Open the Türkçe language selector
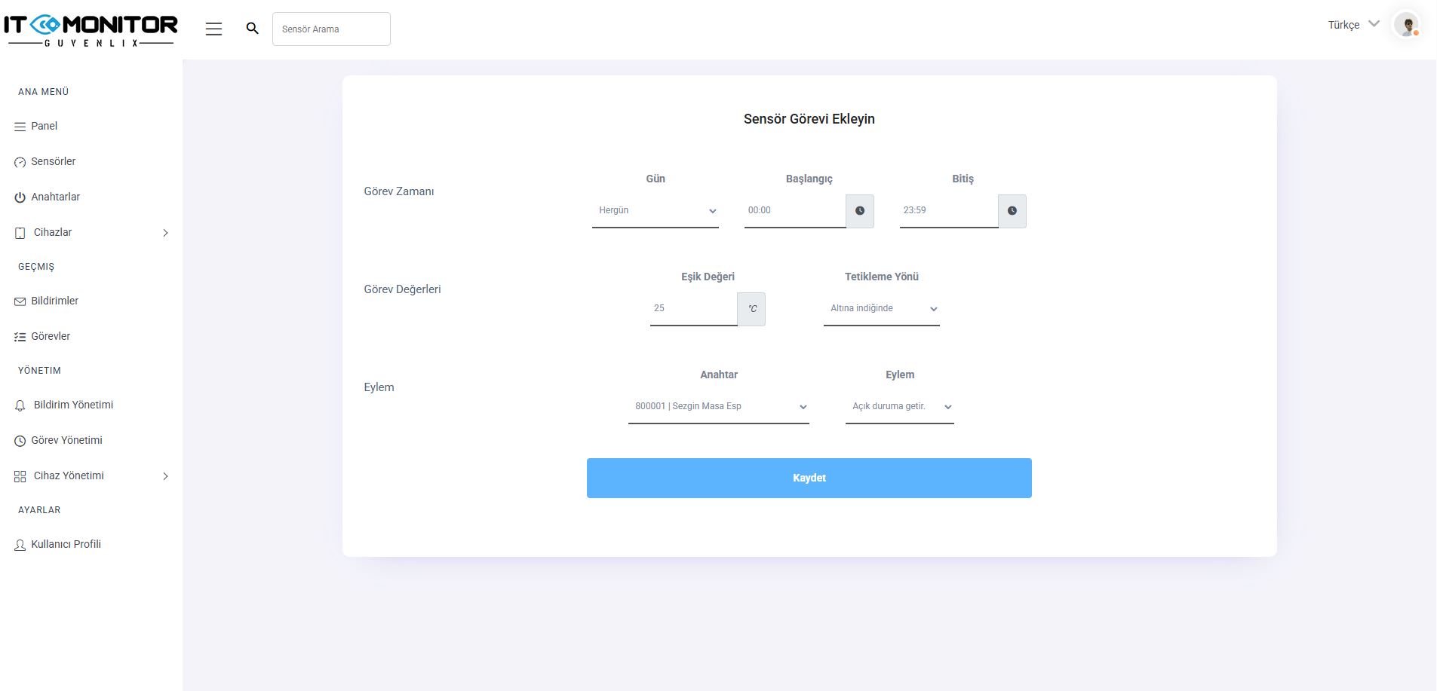The height and width of the screenshot is (691, 1437). coord(1353,25)
